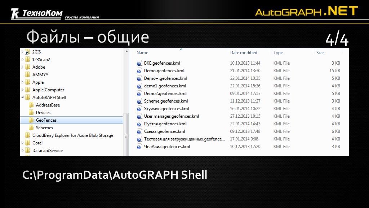Viewport: 369px width, 208px height.
Task: Select file name BKE.geofences.kml
Action: click(x=162, y=63)
